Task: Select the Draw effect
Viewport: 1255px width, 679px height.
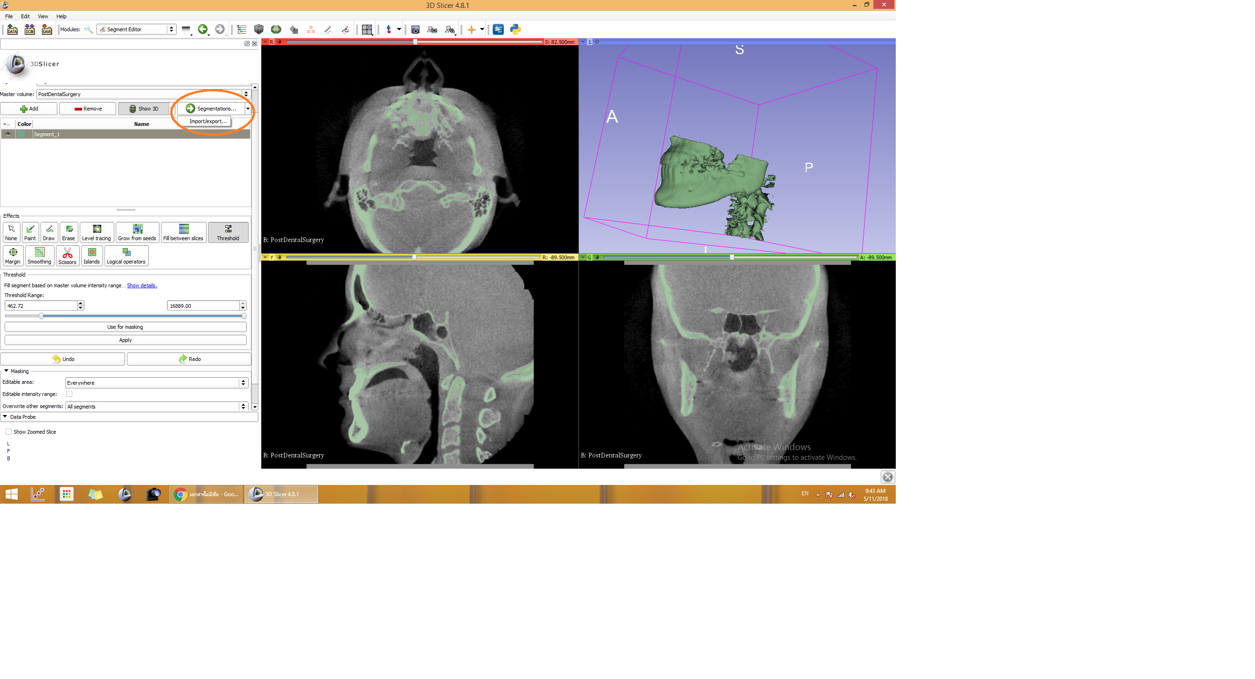Action: pyautogui.click(x=49, y=232)
